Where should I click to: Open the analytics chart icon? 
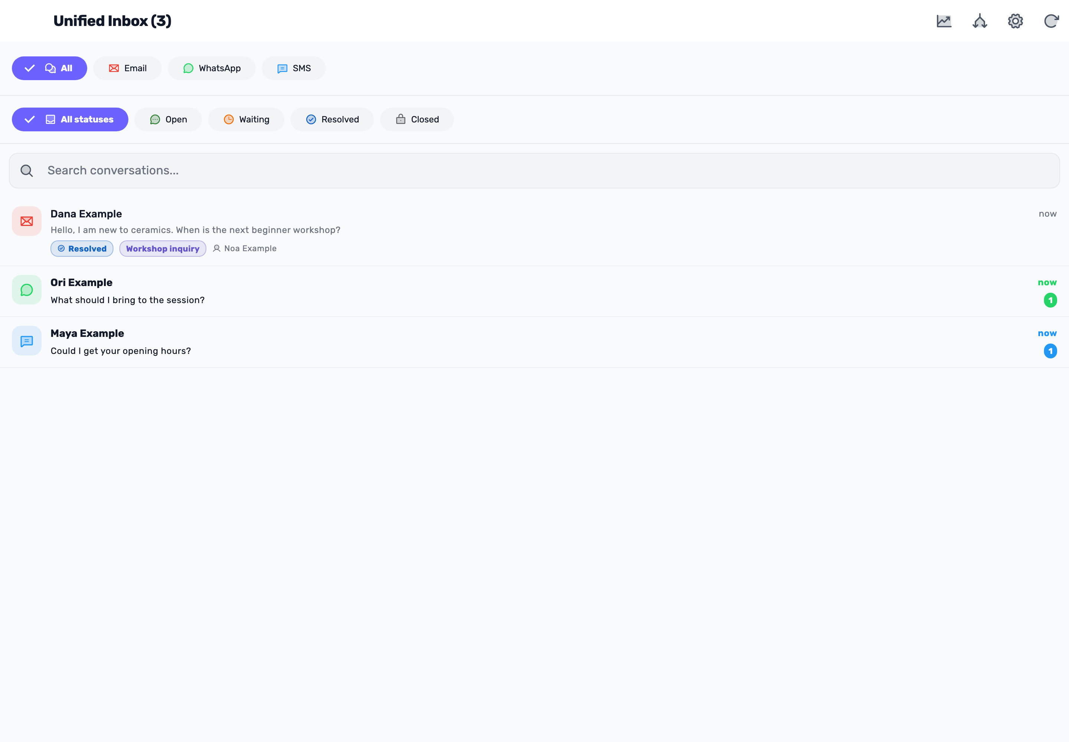point(944,21)
